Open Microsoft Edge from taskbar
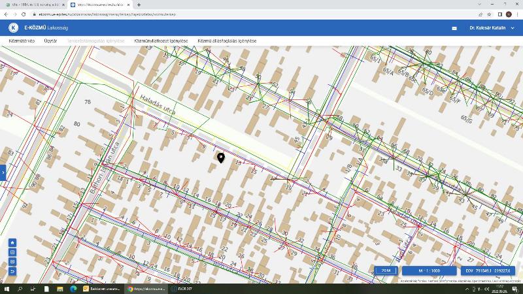The height and width of the screenshot is (294, 523). click(x=73, y=289)
